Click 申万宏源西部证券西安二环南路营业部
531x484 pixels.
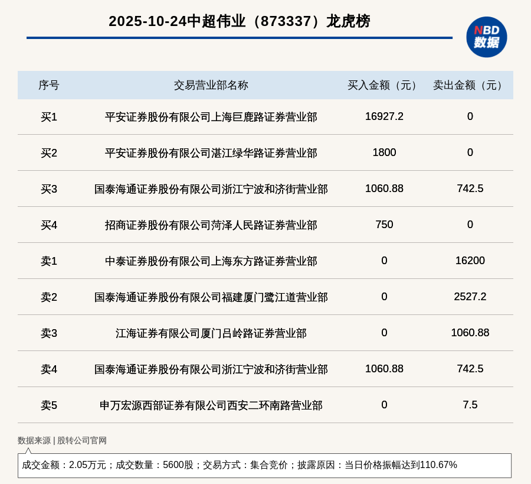click(x=211, y=405)
